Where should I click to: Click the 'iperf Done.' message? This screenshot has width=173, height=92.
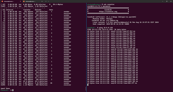click(6, 88)
